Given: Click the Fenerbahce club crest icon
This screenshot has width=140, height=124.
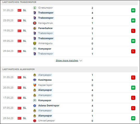Looking at the screenshot, I should 35,28.
